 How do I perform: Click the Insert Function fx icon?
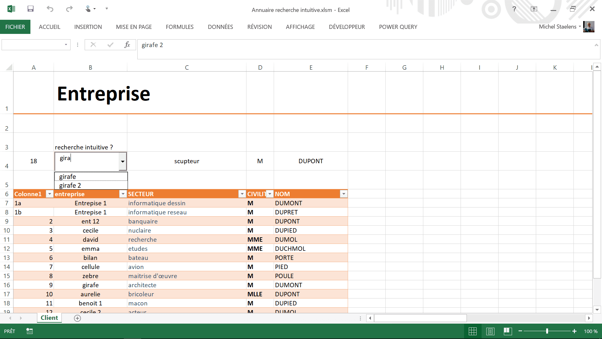coord(127,45)
